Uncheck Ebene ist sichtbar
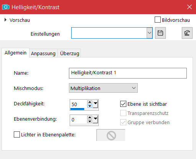The height and width of the screenshot is (159, 196). coord(123,104)
